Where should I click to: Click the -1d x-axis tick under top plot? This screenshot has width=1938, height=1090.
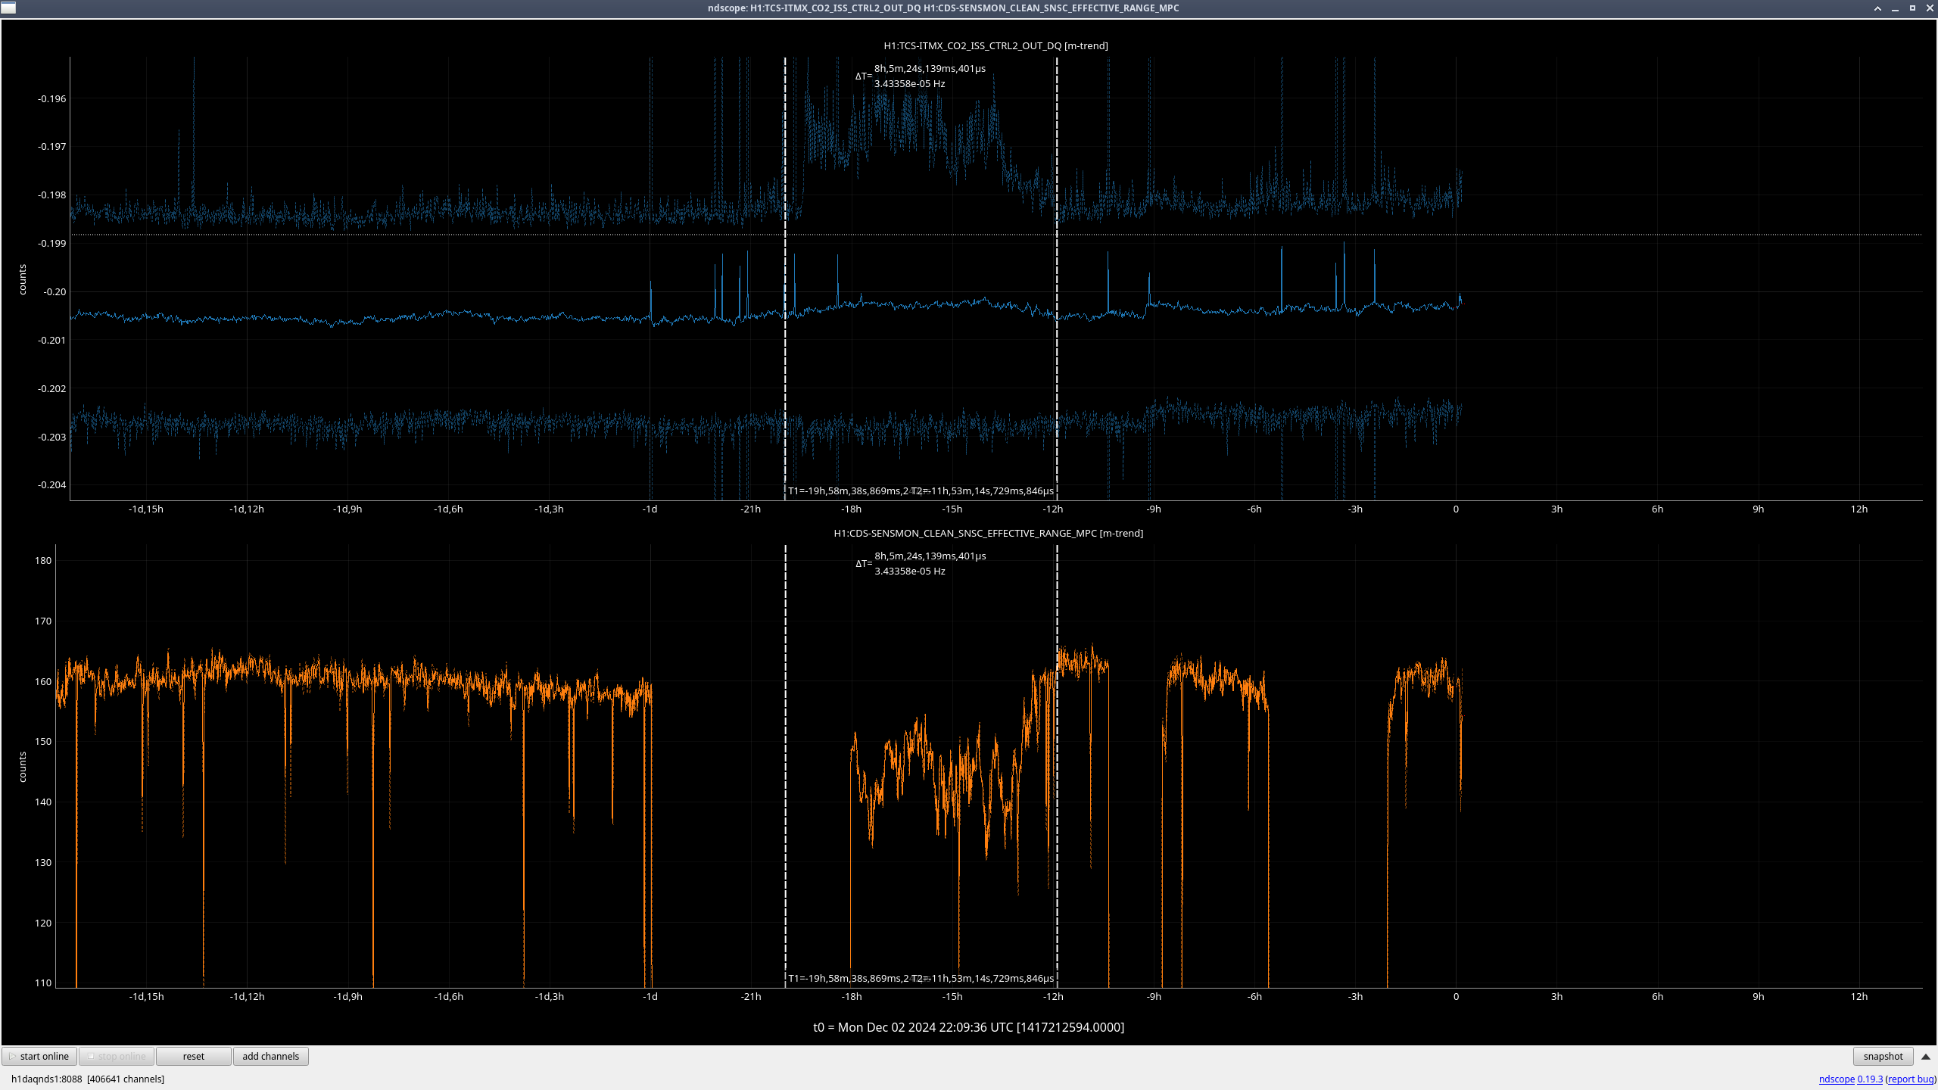tap(650, 509)
